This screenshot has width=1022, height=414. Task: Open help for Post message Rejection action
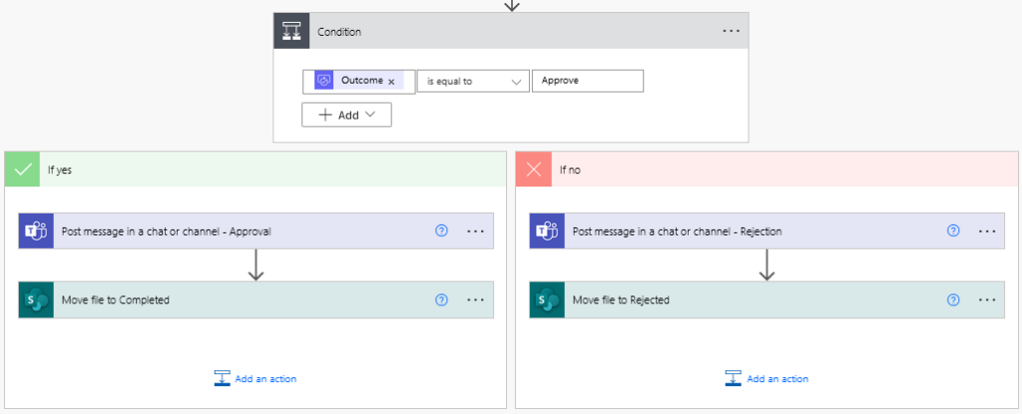953,230
